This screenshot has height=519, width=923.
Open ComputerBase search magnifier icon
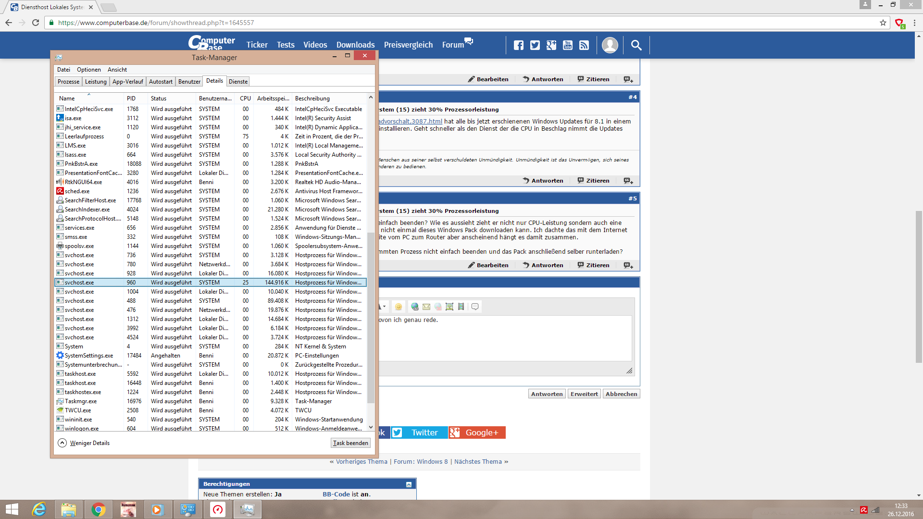(x=636, y=45)
